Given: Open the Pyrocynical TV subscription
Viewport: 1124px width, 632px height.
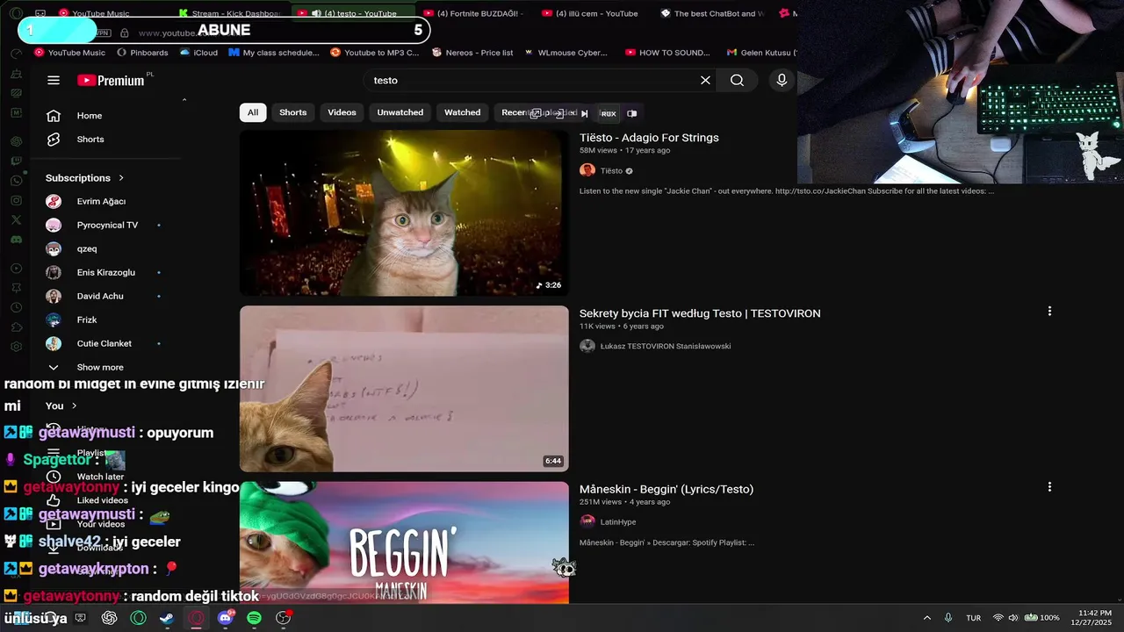Looking at the screenshot, I should 107,225.
